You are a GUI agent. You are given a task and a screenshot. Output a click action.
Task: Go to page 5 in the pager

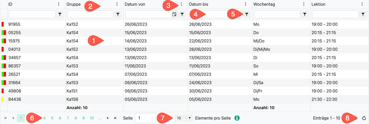52,118
